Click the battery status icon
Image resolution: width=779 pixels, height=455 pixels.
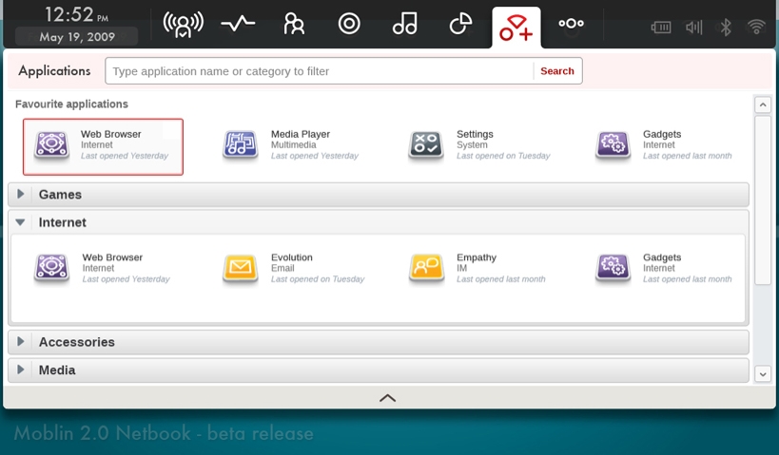click(661, 27)
